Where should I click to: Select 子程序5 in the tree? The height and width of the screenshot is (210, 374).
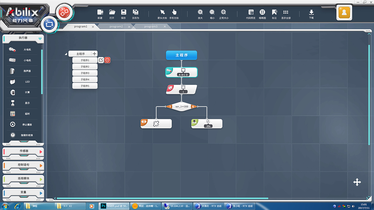tap(85, 86)
